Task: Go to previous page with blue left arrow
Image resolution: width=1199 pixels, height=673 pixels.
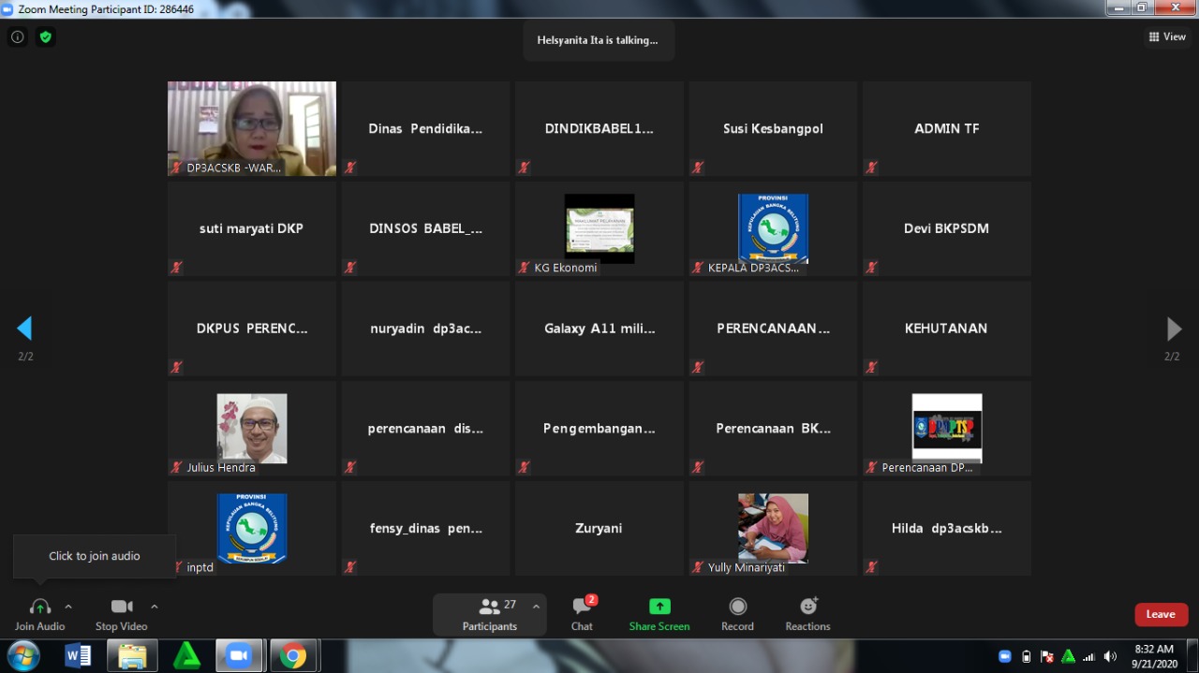Action: 24,329
